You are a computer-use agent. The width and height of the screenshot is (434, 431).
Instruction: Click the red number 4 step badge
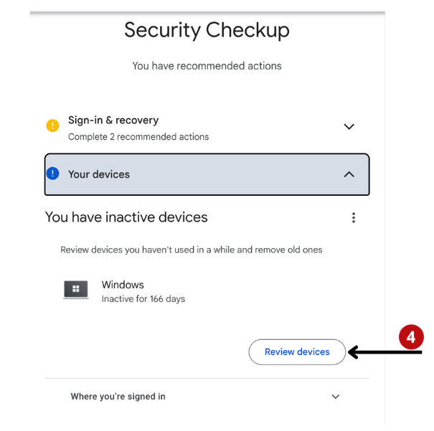click(411, 336)
